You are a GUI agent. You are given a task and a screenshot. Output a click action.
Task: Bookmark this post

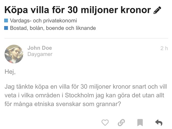[140, 123]
